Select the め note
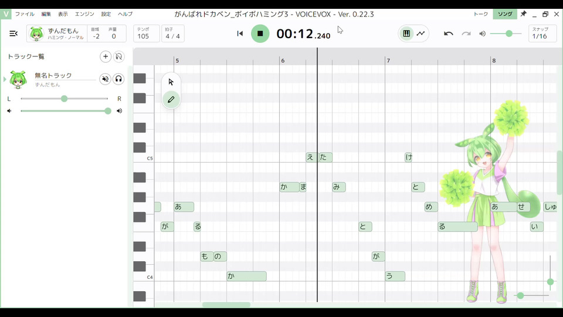The image size is (563, 317). [431, 207]
